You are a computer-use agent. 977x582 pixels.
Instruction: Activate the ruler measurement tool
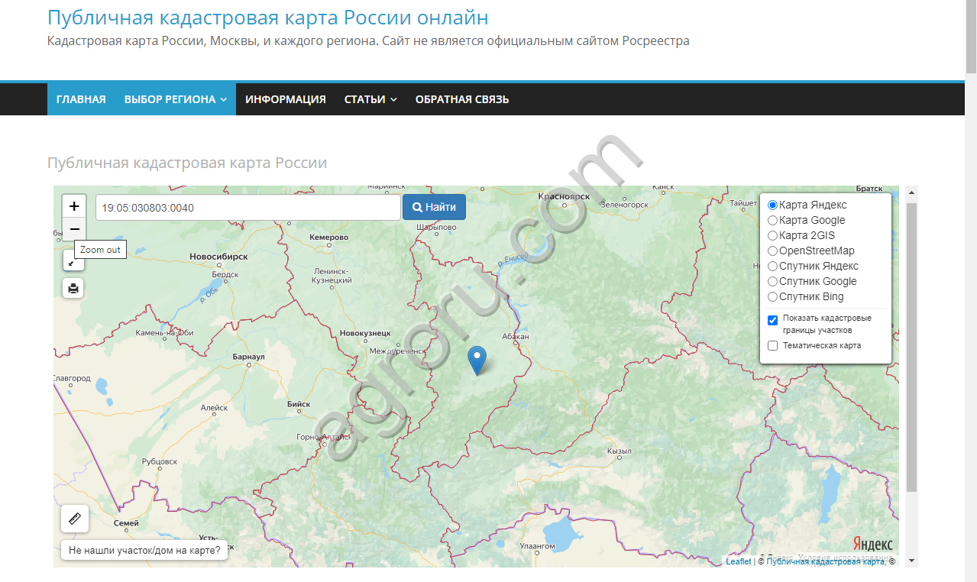[75, 519]
